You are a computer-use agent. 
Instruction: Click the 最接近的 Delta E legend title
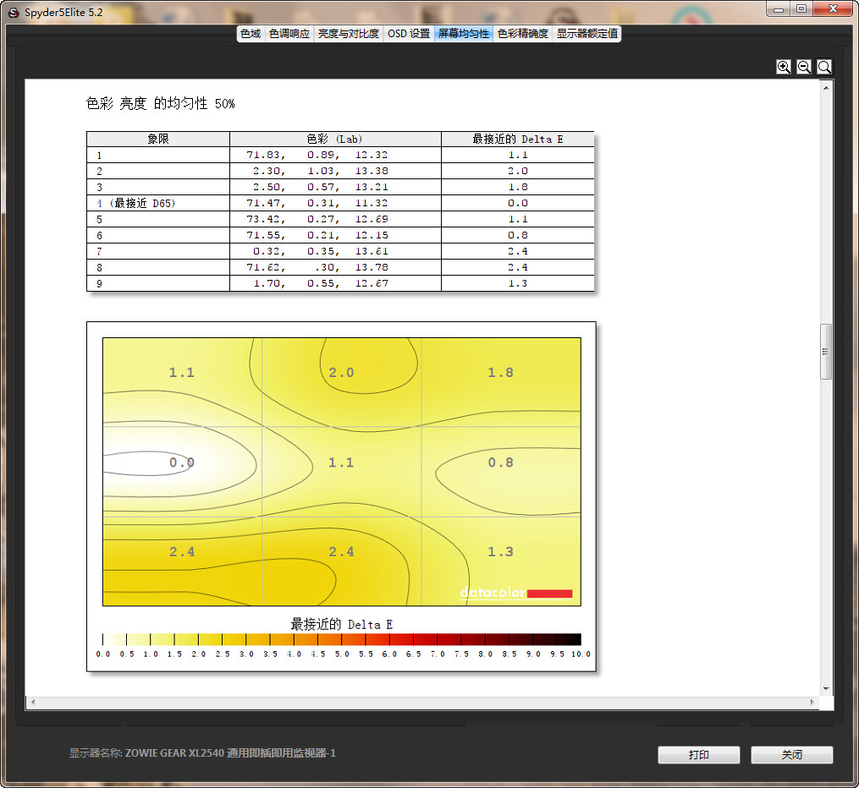(x=341, y=624)
